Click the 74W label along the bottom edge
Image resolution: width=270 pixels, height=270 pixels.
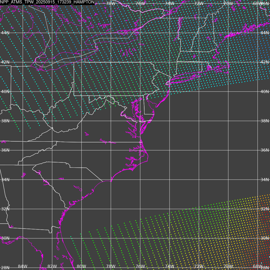click(170, 266)
